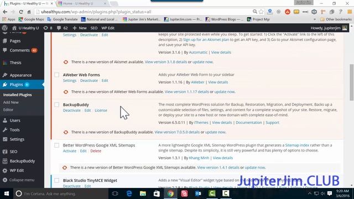Screen dimensions: 354x199
Task: Tick the BackupBuddy plugin checkbox
Action: pos(56,104)
